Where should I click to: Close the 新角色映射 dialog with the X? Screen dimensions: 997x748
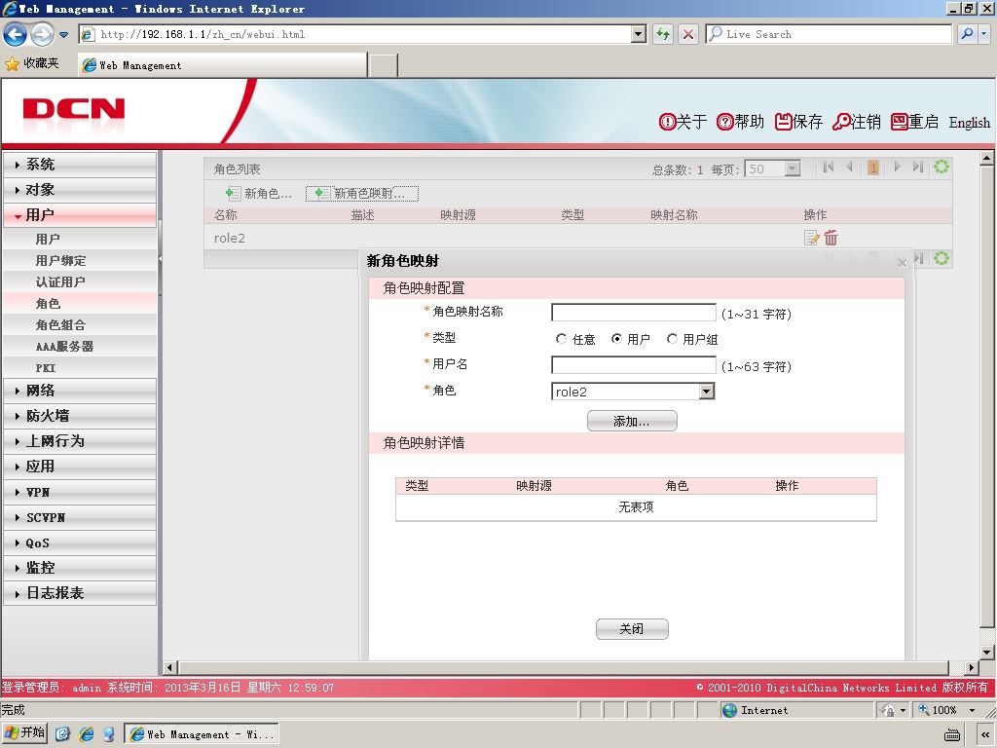[902, 263]
